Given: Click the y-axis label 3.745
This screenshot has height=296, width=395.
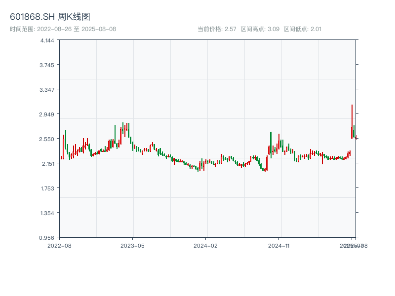Looking at the screenshot, I should click(x=47, y=65).
